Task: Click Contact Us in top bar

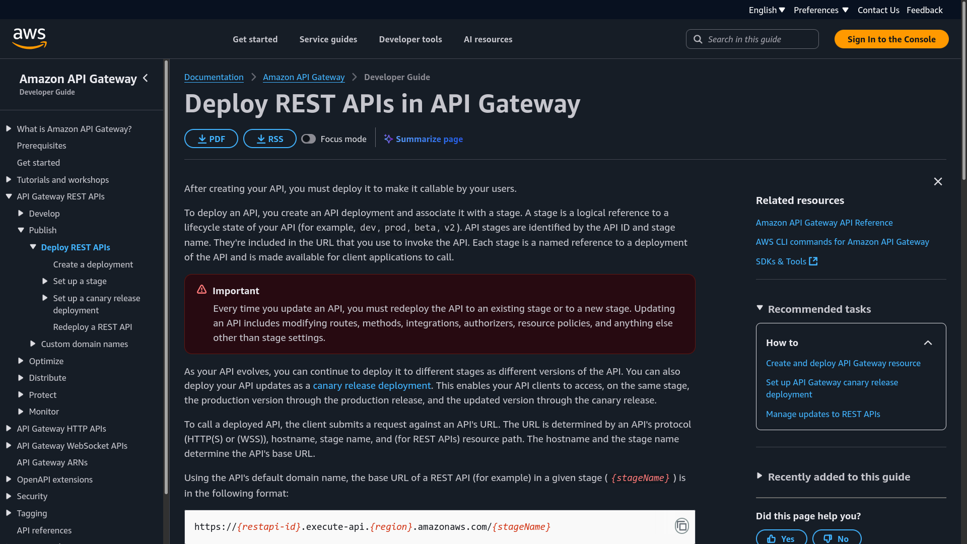Action: 878,10
